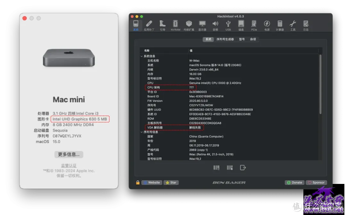Select the China (Quanta Computer) value
The height and width of the screenshot is (215, 346).
(206, 136)
